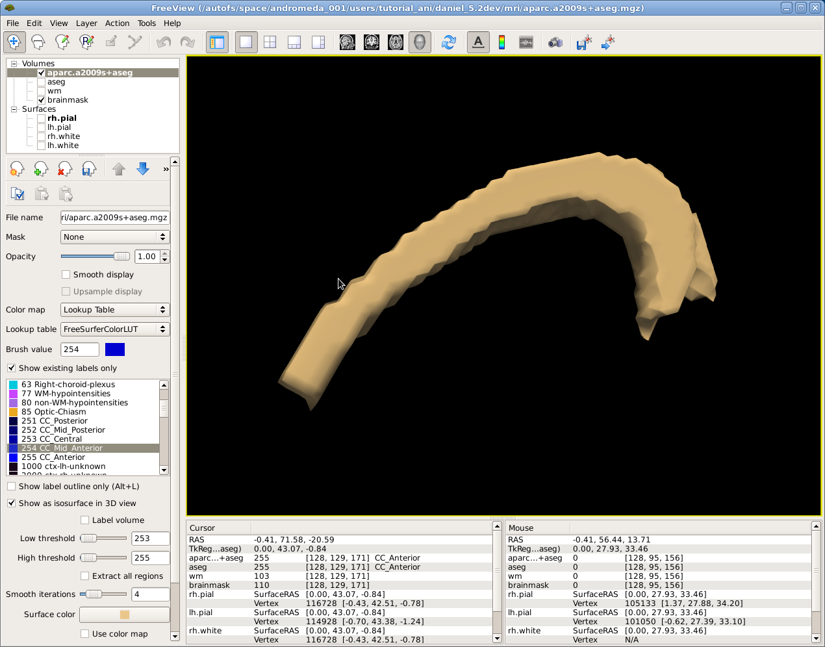Enable the aseg volume checkbox
This screenshot has width=825, height=647.
click(x=42, y=82)
